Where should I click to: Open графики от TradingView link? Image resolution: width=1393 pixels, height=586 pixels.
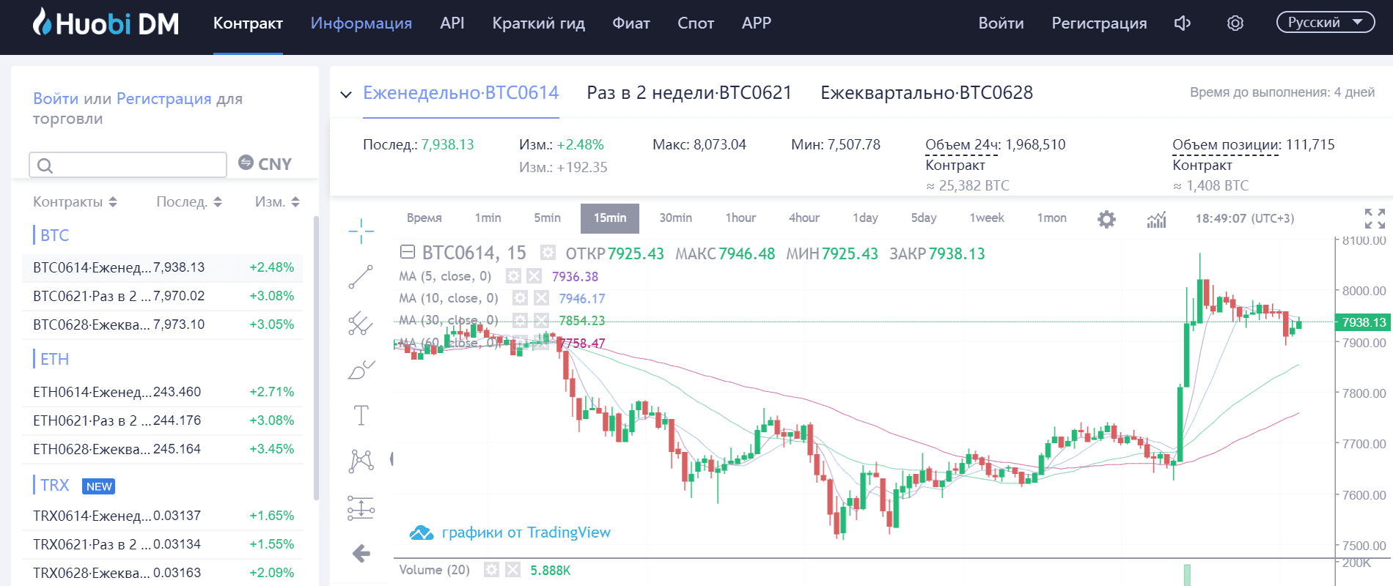(x=526, y=533)
